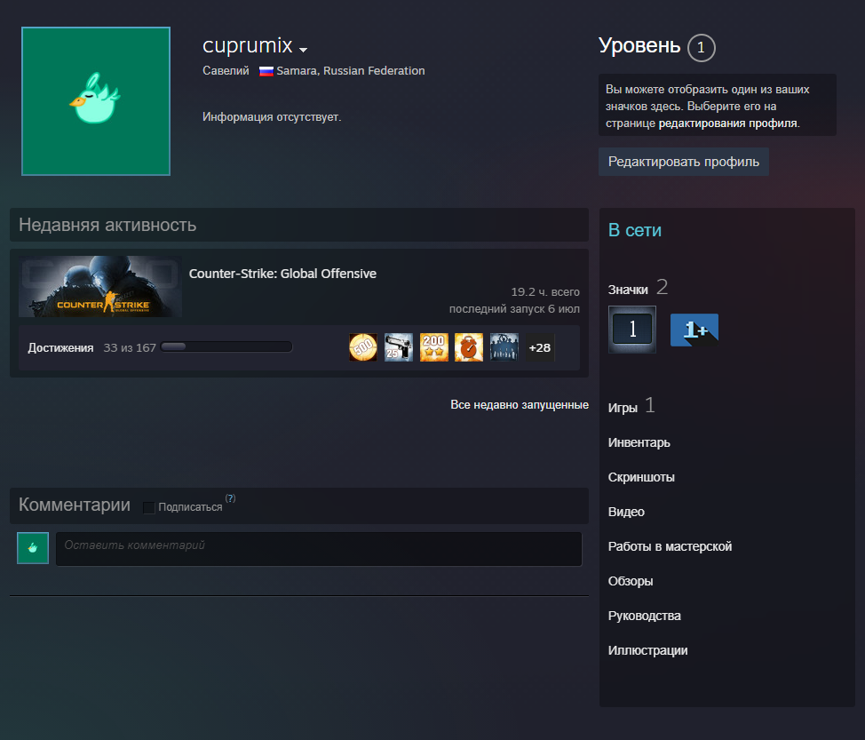Click the 500 coin achievement icon
865x740 pixels.
pos(363,347)
